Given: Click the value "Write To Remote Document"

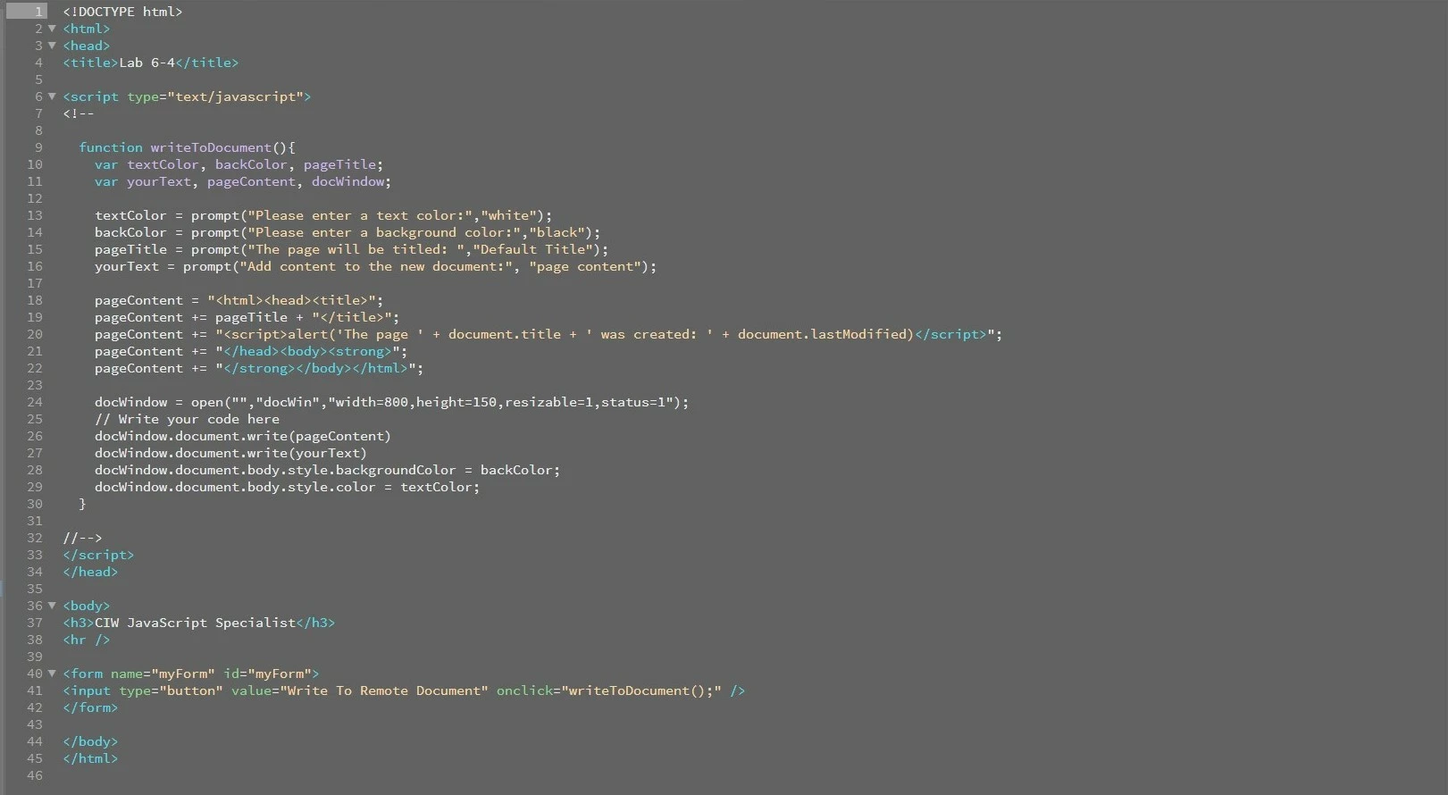Looking at the screenshot, I should tap(384, 690).
